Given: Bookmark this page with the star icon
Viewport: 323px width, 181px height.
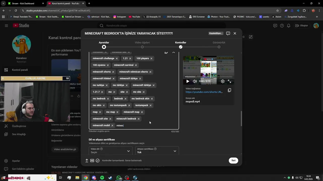Looking at the screenshot, I should click(278, 11).
